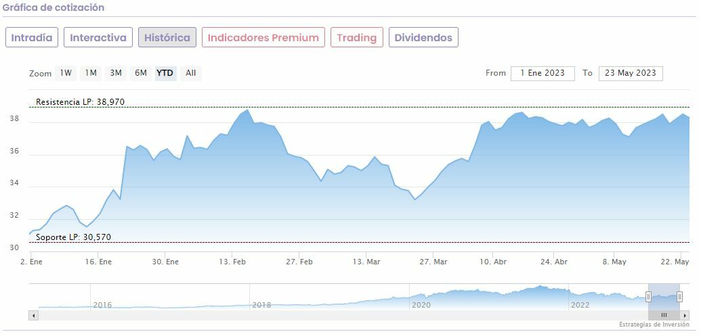This screenshot has height=336, width=701.
Task: Click the scrollbar thumb grip
Action: click(x=664, y=315)
